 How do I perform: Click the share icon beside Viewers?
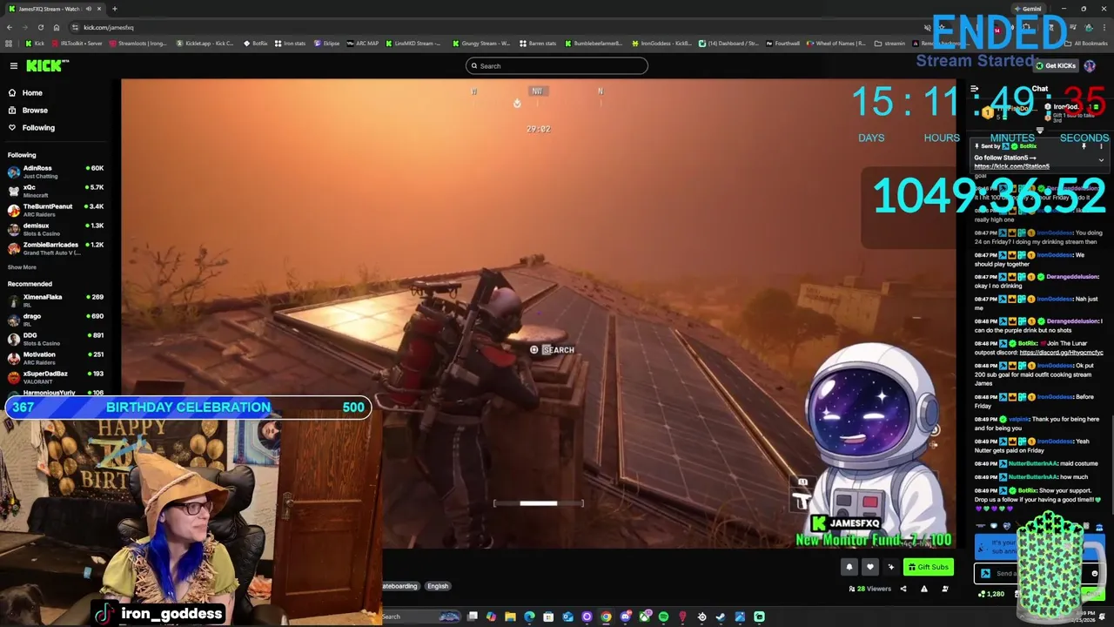903,590
